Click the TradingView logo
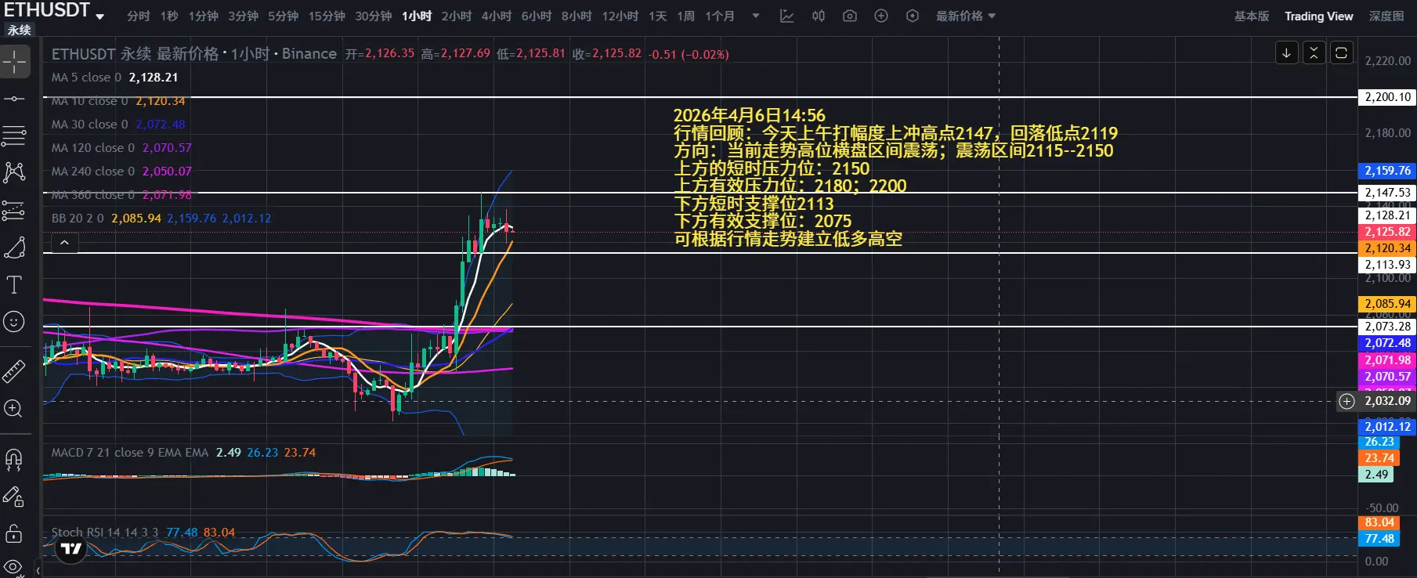Image resolution: width=1417 pixels, height=578 pixels. point(71,549)
